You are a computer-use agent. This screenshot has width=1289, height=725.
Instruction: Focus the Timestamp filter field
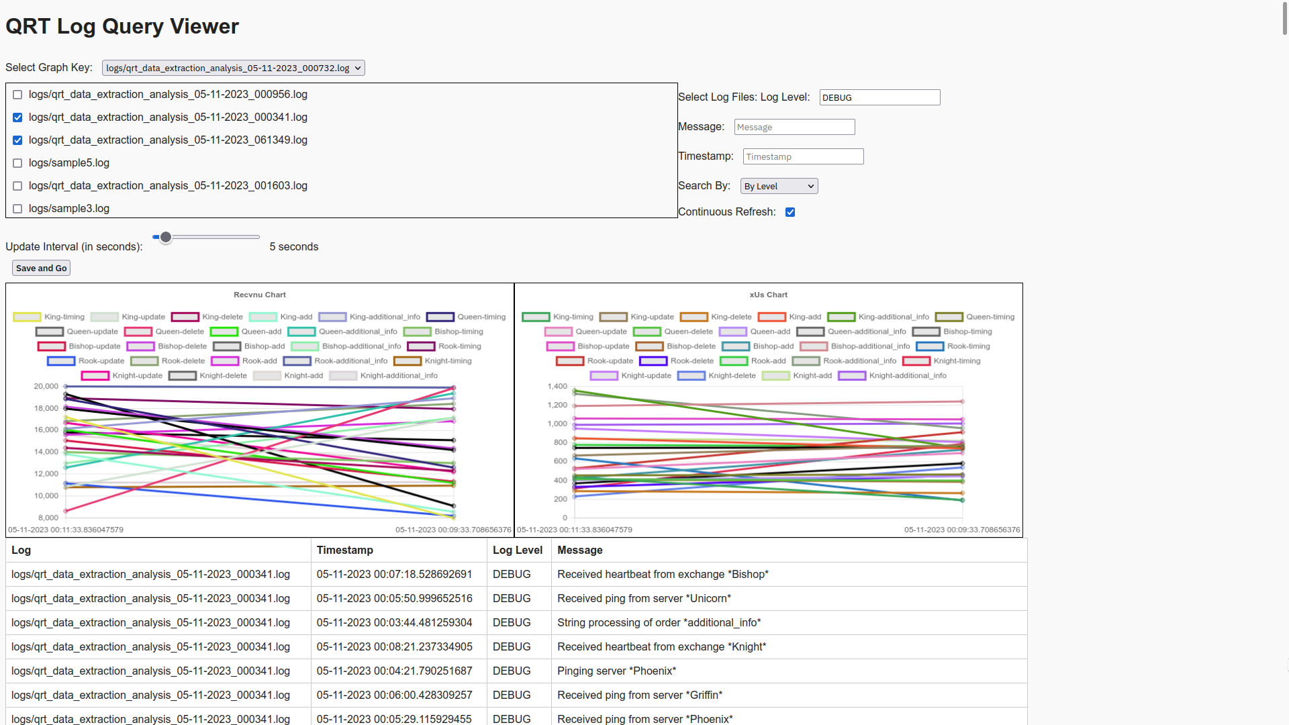[803, 156]
